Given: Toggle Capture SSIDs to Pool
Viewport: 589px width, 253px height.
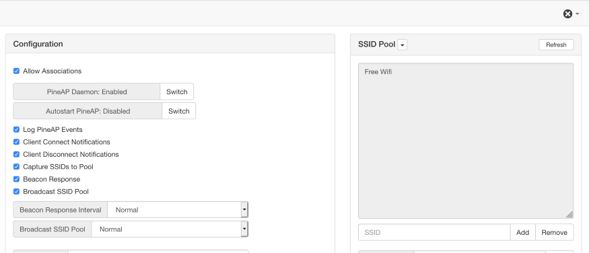Looking at the screenshot, I should [x=17, y=167].
